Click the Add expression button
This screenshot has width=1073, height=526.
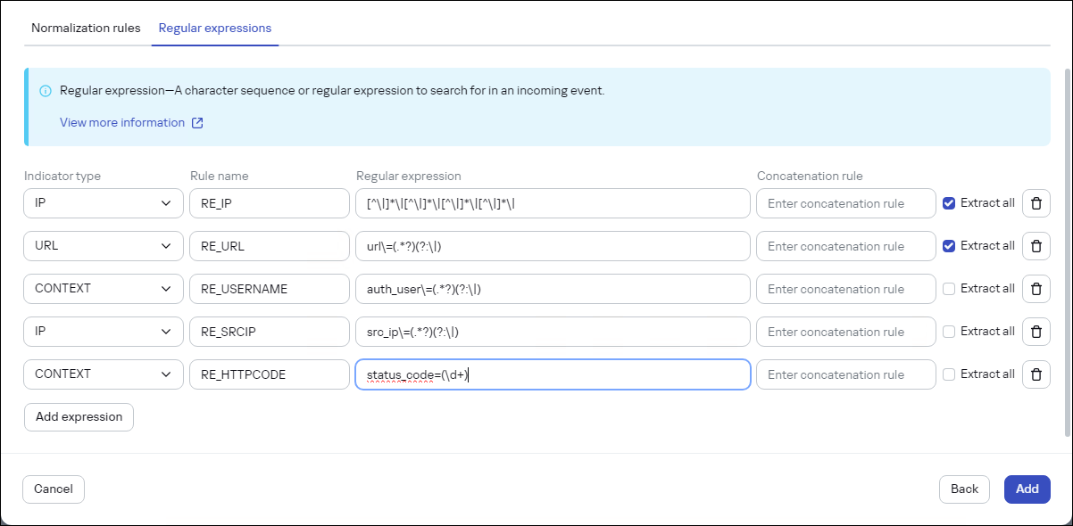point(79,417)
